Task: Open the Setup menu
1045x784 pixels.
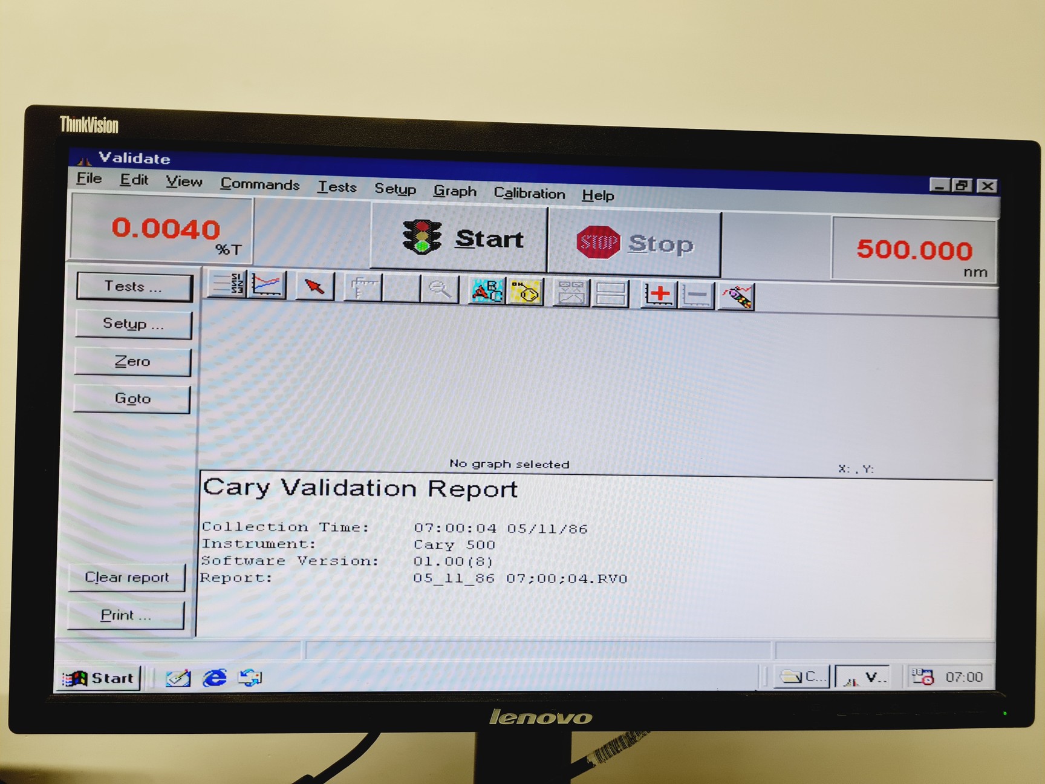Action: (x=395, y=189)
